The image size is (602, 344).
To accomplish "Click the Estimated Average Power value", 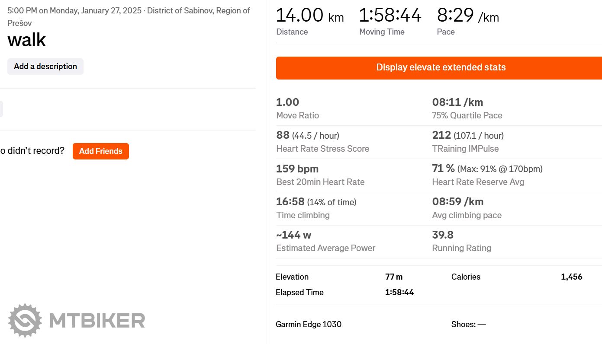I will [x=294, y=235].
